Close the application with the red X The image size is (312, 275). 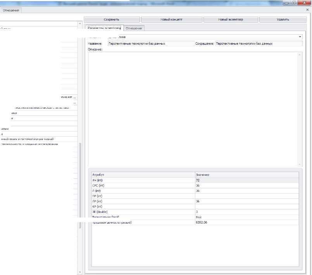pyautogui.click(x=304, y=3)
